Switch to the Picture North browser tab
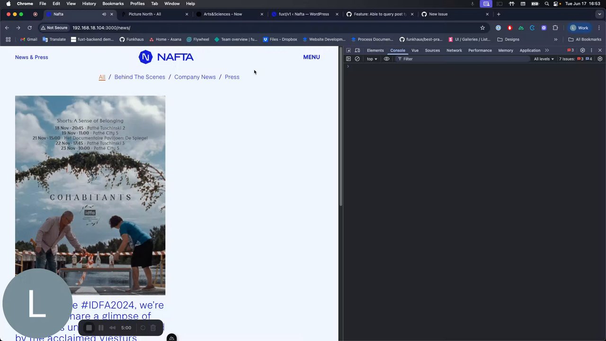The width and height of the screenshot is (606, 341). click(155, 14)
